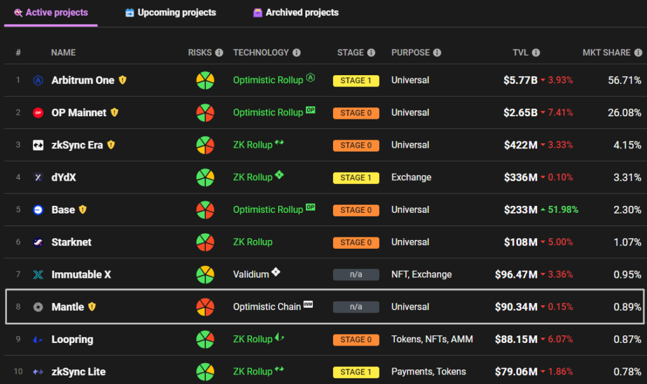Select the Active projects tab
Viewport: 647px width, 384px height.
click(x=51, y=13)
